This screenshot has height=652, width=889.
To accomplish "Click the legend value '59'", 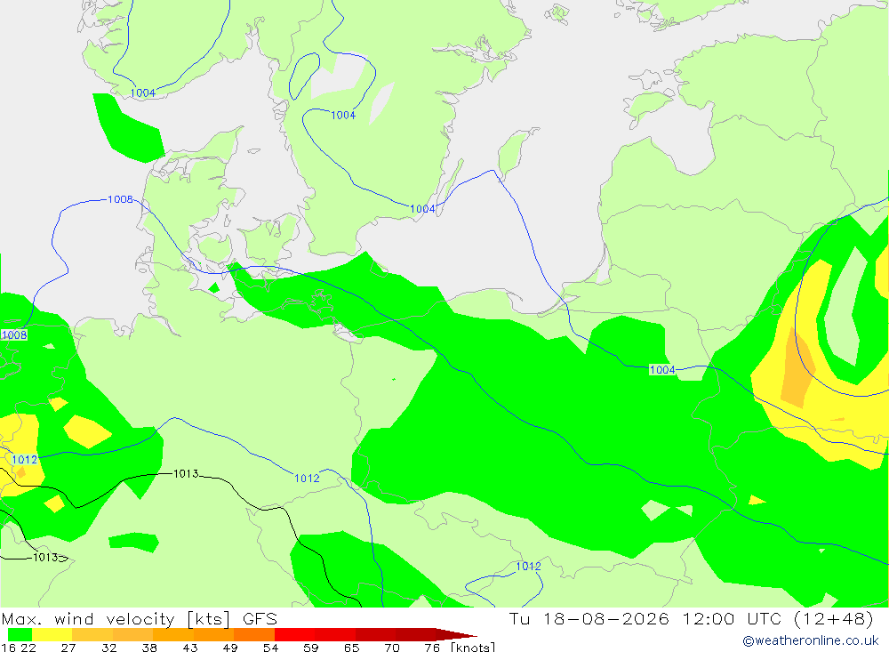I will [x=311, y=648].
